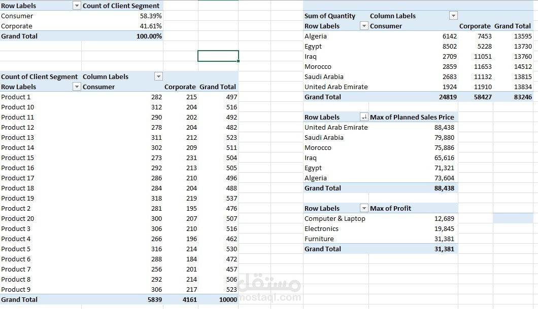Open Row Labels filter in Max of Profit table
The height and width of the screenshot is (309, 538).
[363, 208]
